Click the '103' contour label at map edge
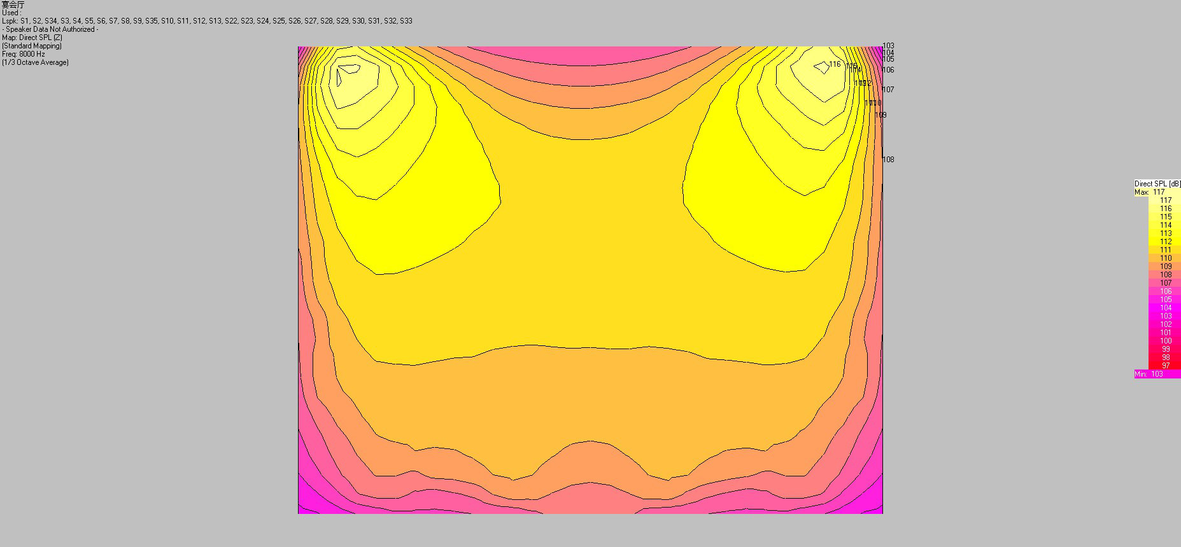This screenshot has width=1181, height=547. tap(888, 46)
